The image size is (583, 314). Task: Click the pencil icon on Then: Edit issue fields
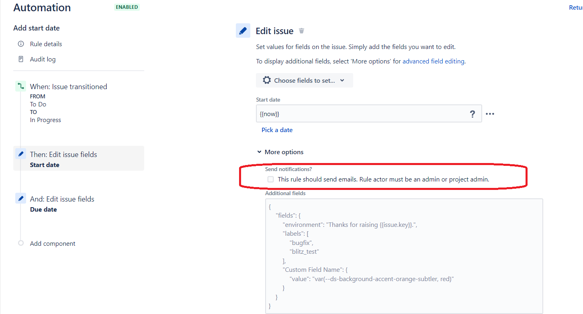point(20,153)
